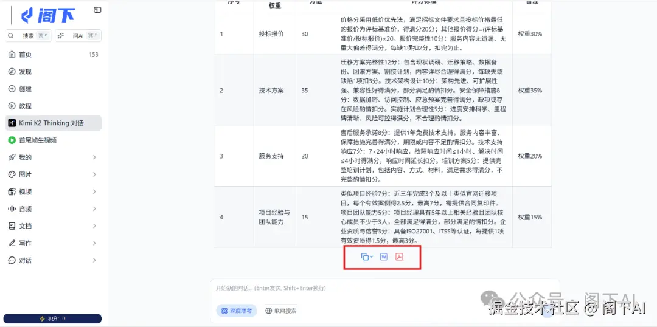The height and width of the screenshot is (327, 657).
Task: Export table as Word document icon
Action: coord(383,257)
